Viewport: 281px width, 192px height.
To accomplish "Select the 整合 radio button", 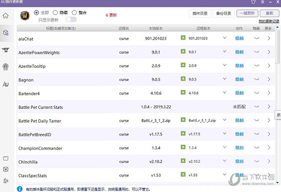I will click(74, 13).
